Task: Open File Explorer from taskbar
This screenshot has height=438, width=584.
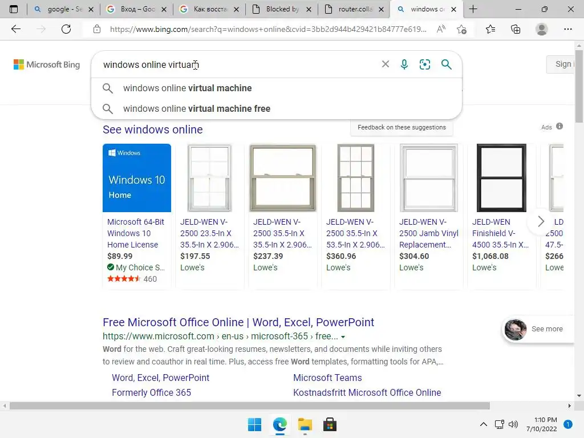Action: pos(305,424)
